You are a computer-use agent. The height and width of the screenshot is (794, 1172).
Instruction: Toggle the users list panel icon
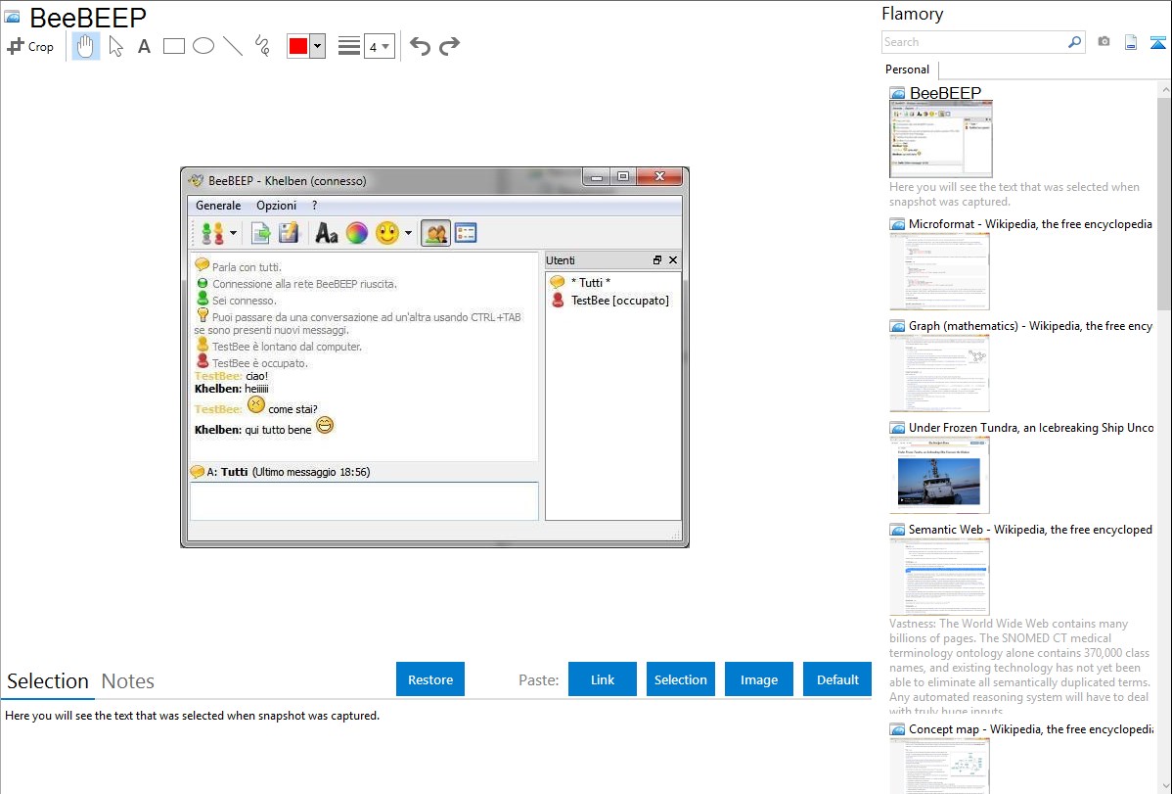pos(435,233)
